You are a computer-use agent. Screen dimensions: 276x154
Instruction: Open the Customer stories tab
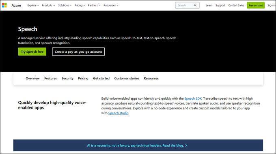click(127, 78)
